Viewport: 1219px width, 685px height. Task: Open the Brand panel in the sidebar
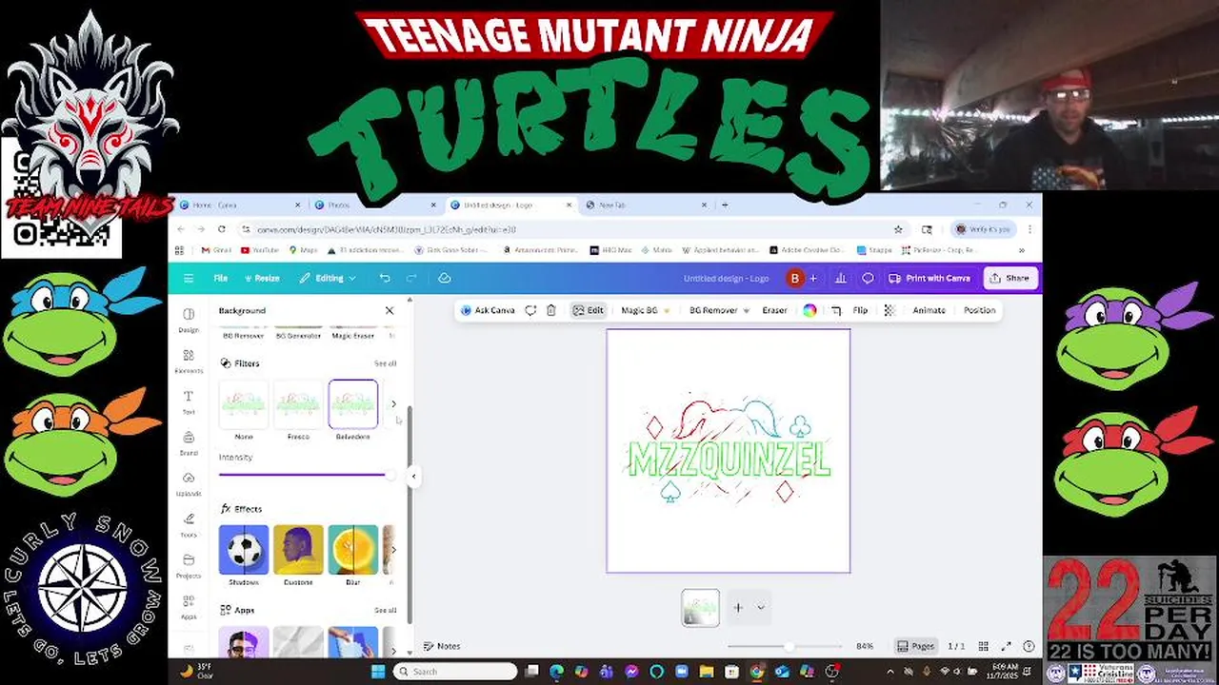click(x=189, y=442)
